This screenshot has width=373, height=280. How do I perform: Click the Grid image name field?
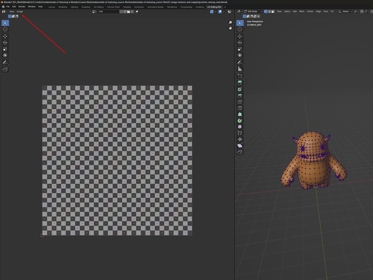(x=108, y=12)
